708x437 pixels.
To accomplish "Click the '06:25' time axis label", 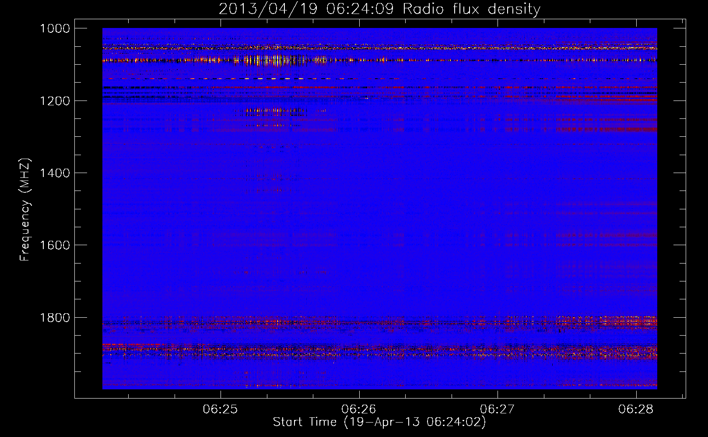I will pyautogui.click(x=221, y=409).
